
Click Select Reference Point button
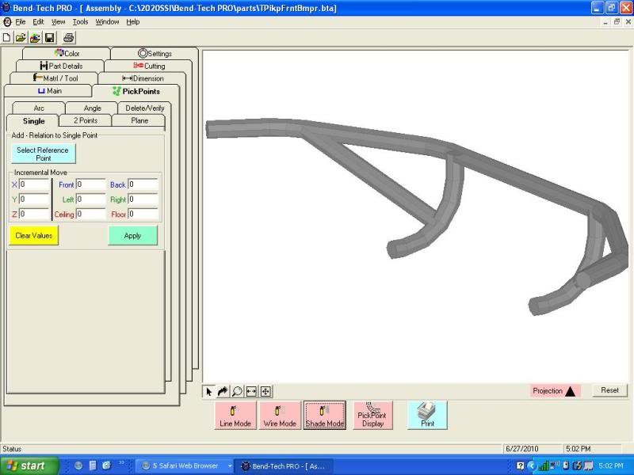point(44,154)
